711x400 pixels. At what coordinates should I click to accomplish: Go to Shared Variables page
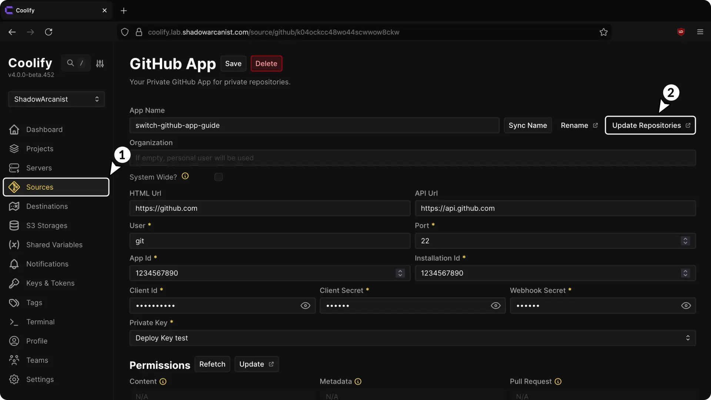[x=54, y=245]
